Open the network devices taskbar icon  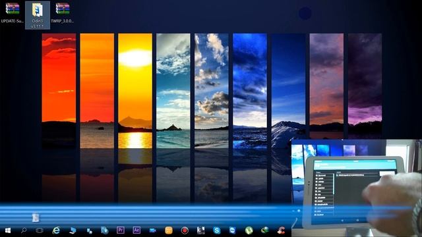click(x=89, y=230)
